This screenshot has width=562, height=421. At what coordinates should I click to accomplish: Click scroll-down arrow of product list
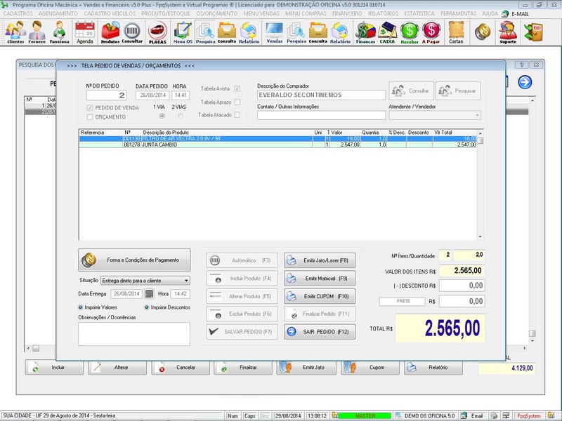pyautogui.click(x=481, y=236)
